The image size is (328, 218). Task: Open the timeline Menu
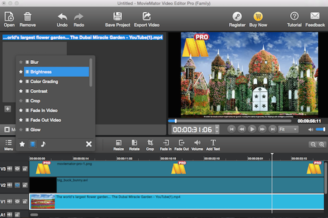click(x=8, y=144)
